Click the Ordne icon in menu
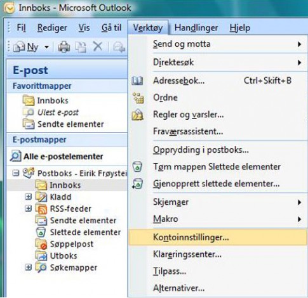Viewport: 308px width, 298px height. (138, 98)
